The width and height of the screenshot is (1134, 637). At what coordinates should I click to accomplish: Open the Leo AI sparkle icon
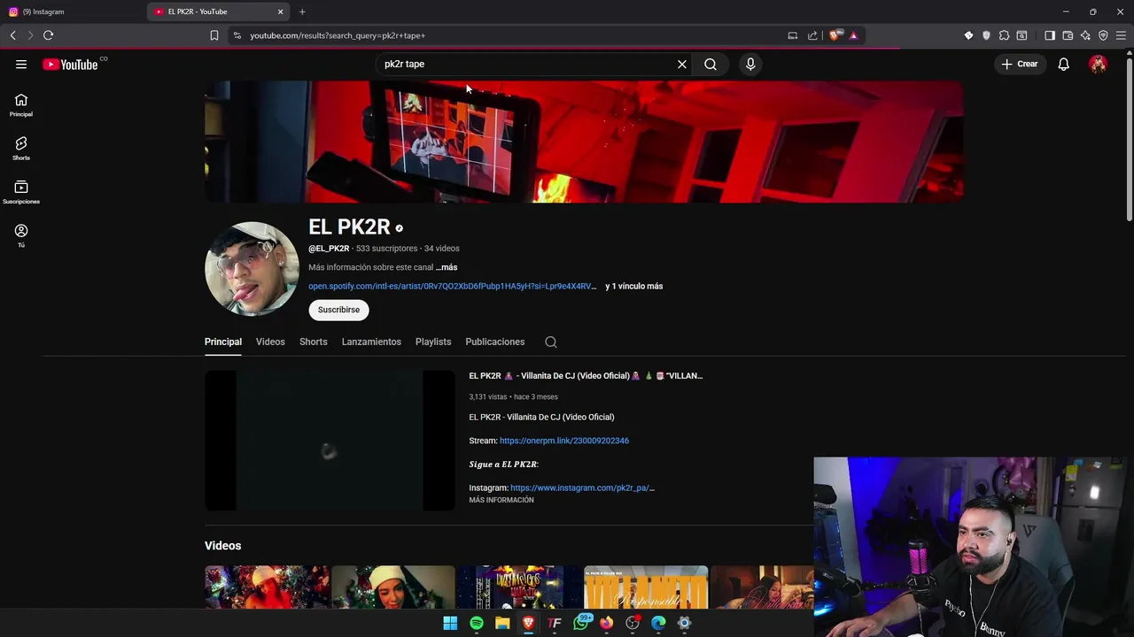pos(1085,35)
